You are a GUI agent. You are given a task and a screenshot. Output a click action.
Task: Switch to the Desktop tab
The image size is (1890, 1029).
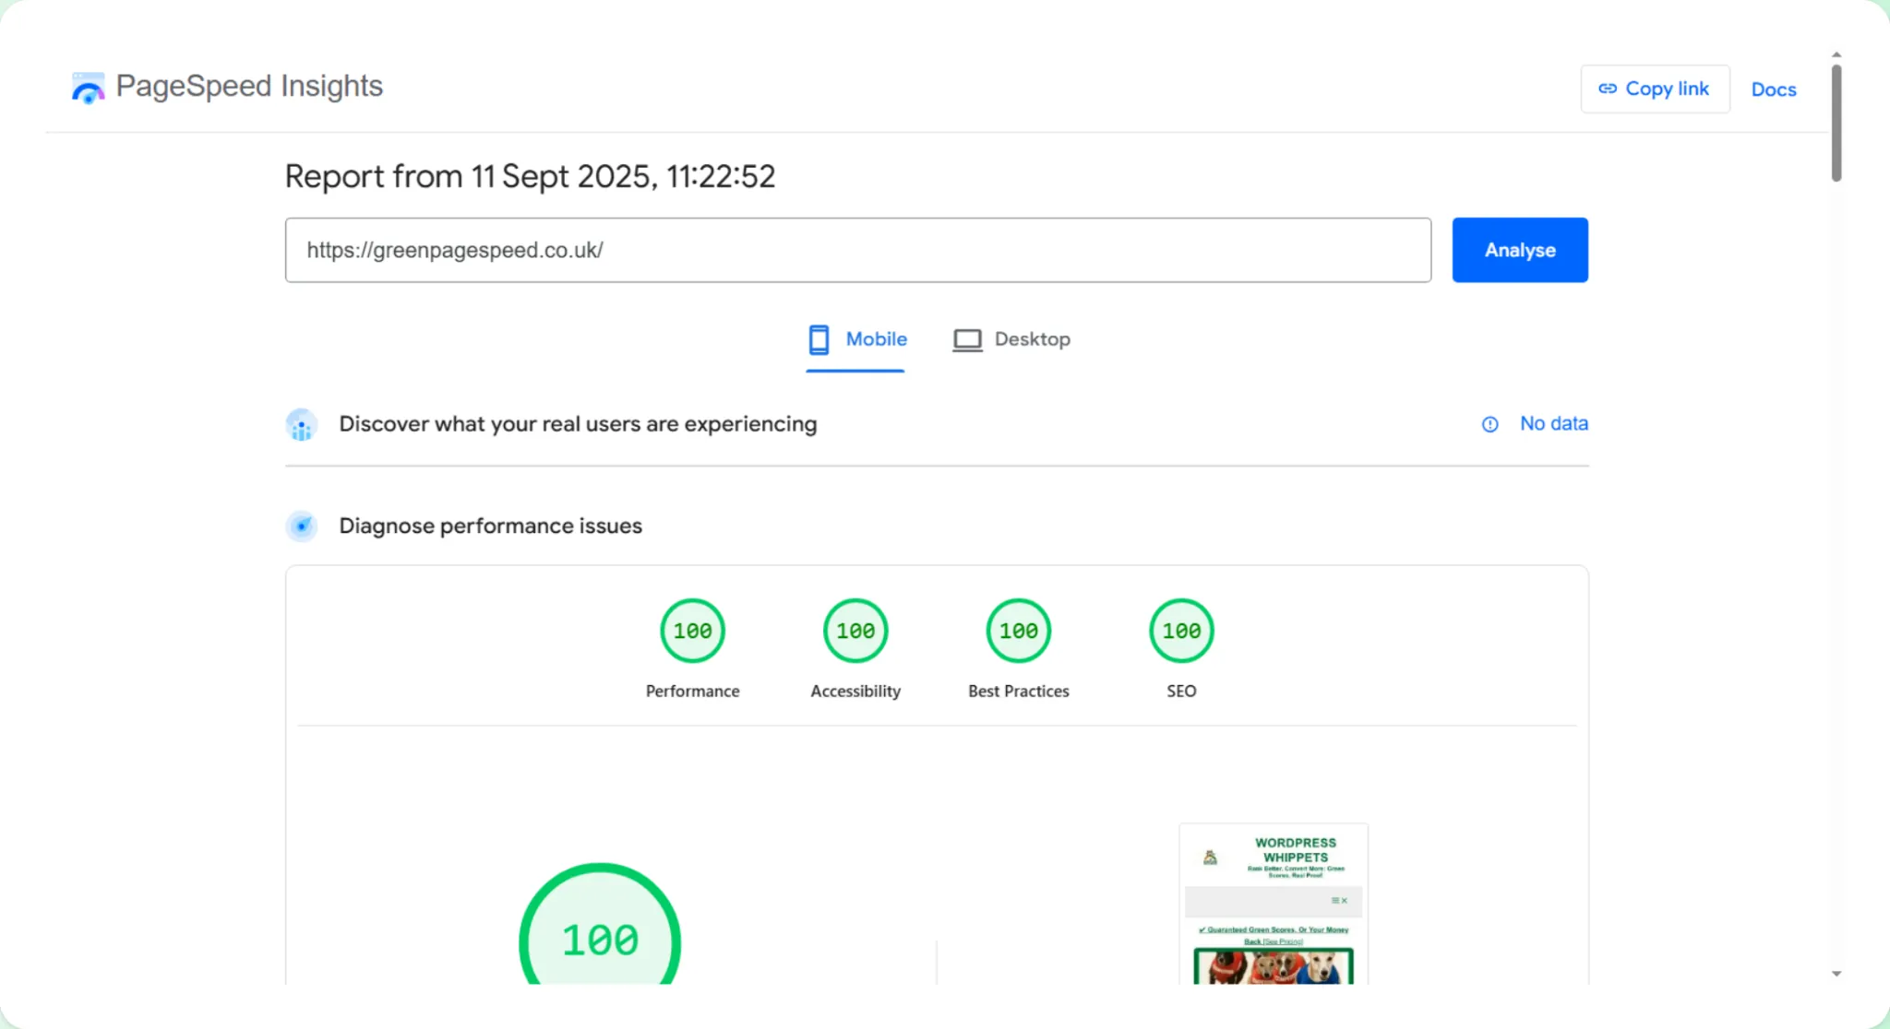pyautogui.click(x=1031, y=339)
